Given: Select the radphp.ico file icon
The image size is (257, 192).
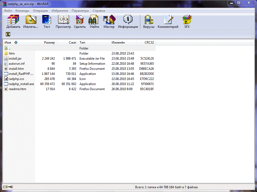Looking at the screenshot, I should [6, 79].
